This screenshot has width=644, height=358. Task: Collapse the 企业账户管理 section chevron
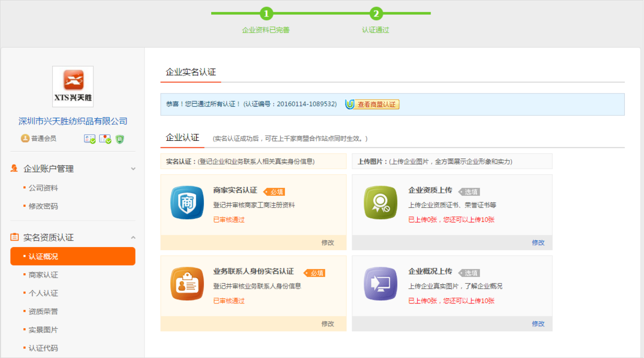[x=133, y=169]
